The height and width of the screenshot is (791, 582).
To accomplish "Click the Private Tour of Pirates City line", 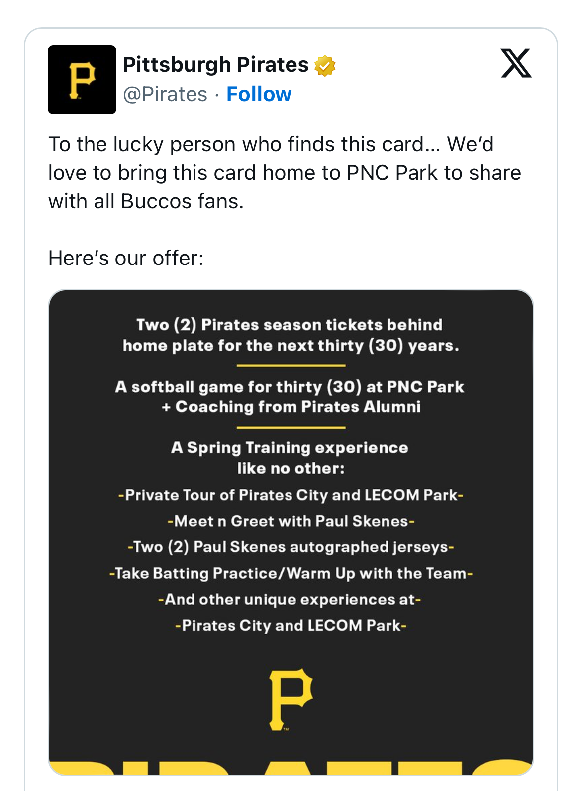I will (x=291, y=495).
